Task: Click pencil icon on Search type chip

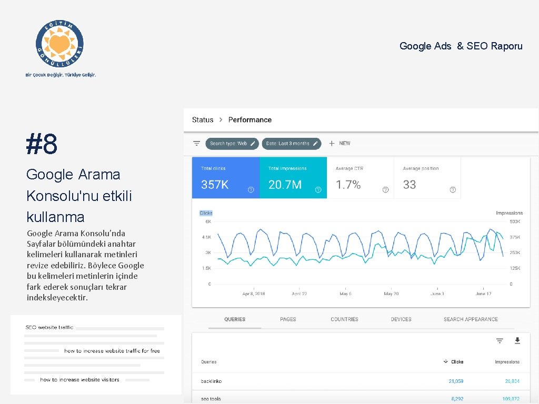Action: point(253,144)
